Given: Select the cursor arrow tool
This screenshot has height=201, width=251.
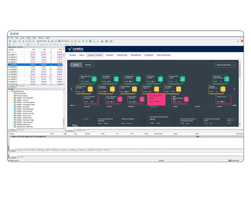Looking at the screenshot, I should pos(10,44).
